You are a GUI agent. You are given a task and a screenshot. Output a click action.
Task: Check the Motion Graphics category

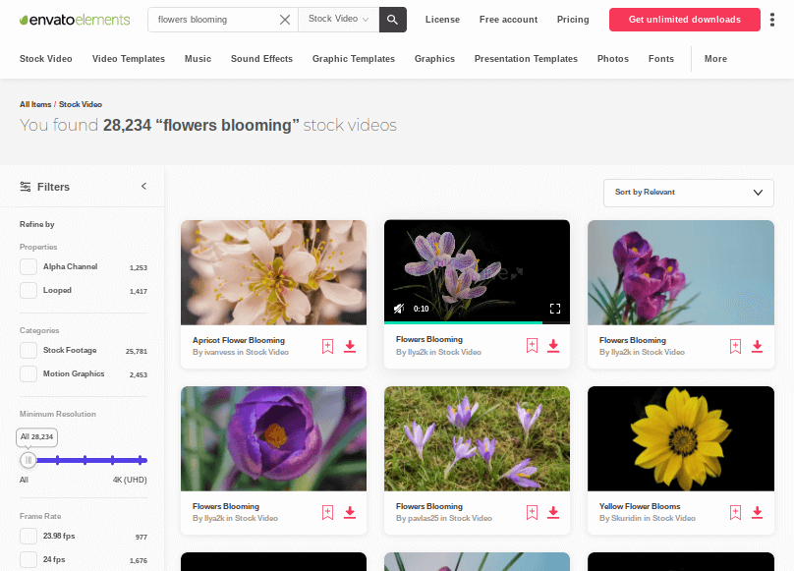(x=28, y=373)
